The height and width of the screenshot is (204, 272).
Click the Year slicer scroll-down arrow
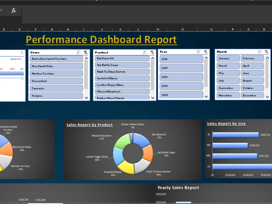click(206, 97)
